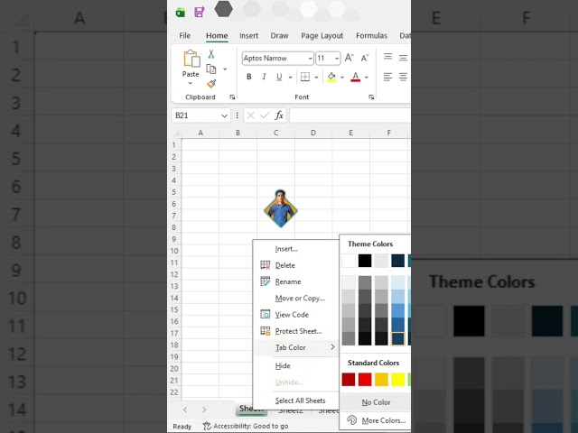Expand the Copy options arrow

click(x=225, y=69)
